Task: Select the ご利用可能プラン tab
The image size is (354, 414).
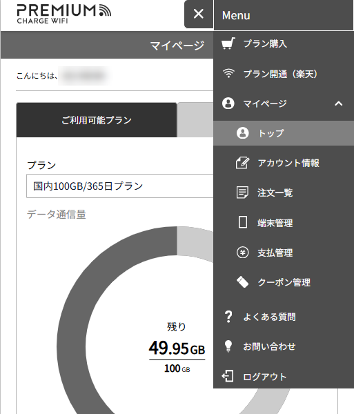Action: tap(97, 120)
